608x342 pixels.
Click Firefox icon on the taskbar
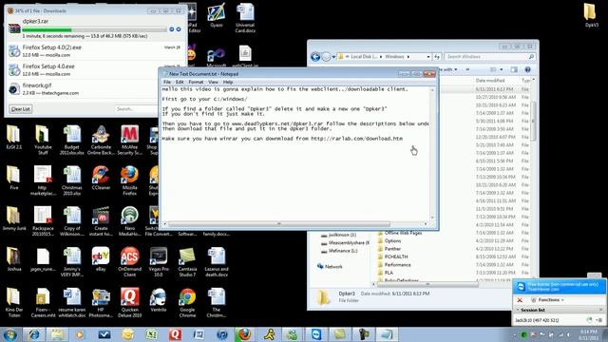[244, 334]
